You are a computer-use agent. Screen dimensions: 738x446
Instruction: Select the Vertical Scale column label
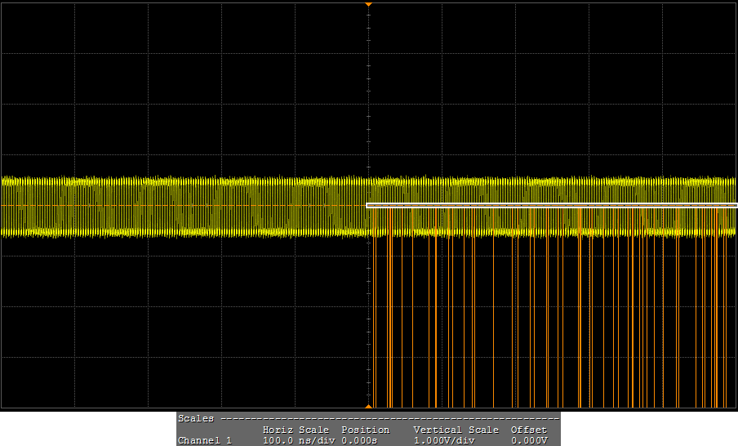tap(456, 430)
